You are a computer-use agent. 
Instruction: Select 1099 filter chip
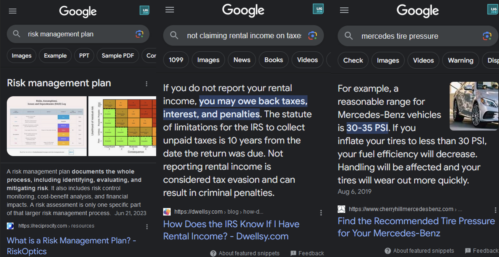coord(176,60)
